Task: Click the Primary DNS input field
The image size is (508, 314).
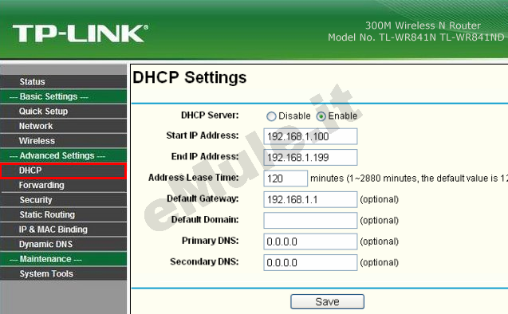Action: 310,241
